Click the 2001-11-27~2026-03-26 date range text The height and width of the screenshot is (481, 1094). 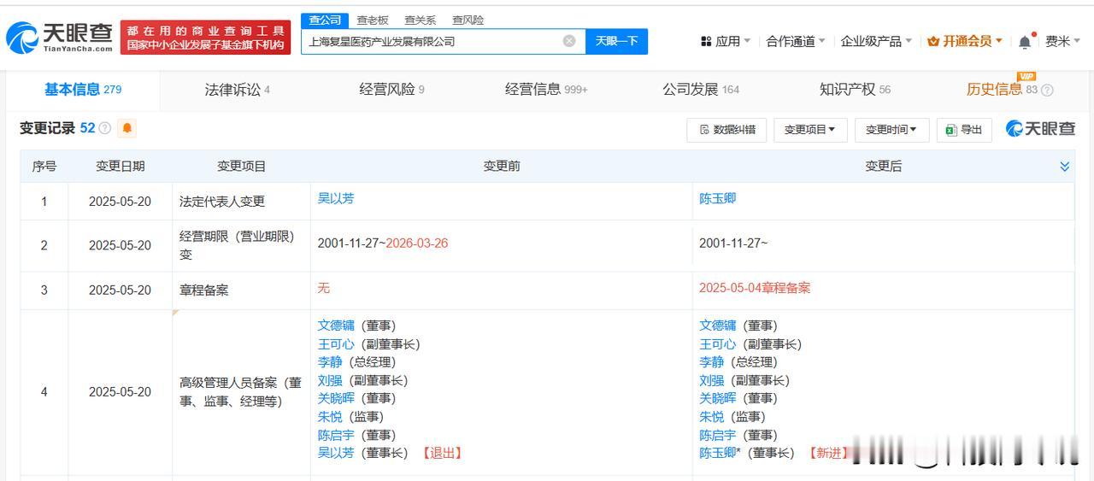click(383, 243)
